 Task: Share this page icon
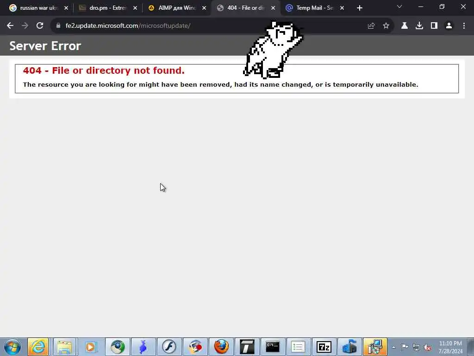[x=371, y=26]
